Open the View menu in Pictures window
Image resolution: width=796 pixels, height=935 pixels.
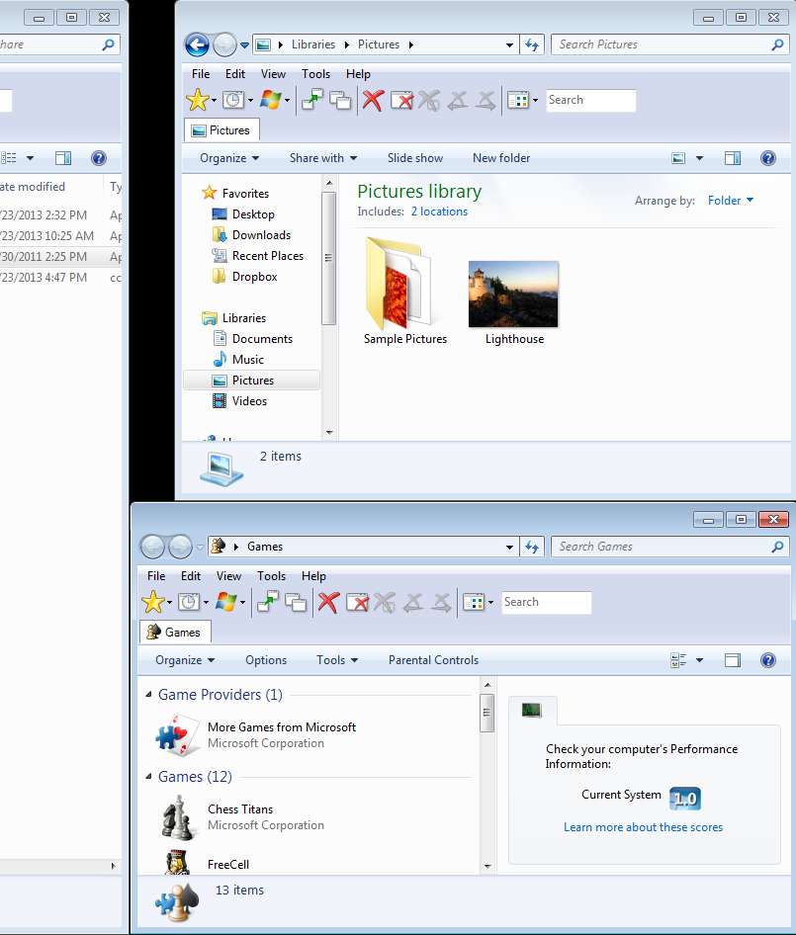pos(273,74)
